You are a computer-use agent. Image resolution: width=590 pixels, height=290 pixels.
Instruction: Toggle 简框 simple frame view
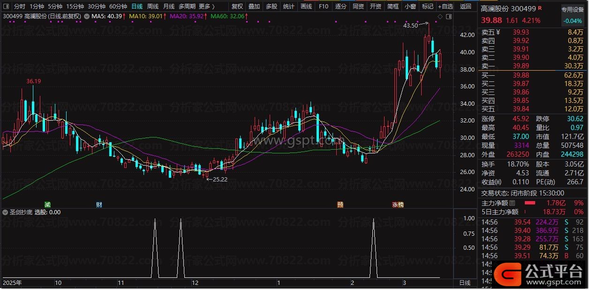tap(393, 7)
